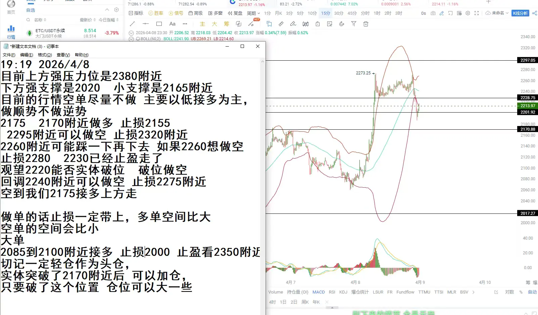The width and height of the screenshot is (538, 315).
Task: Open the 首页 home sidebar icon
Action: coord(11,7)
